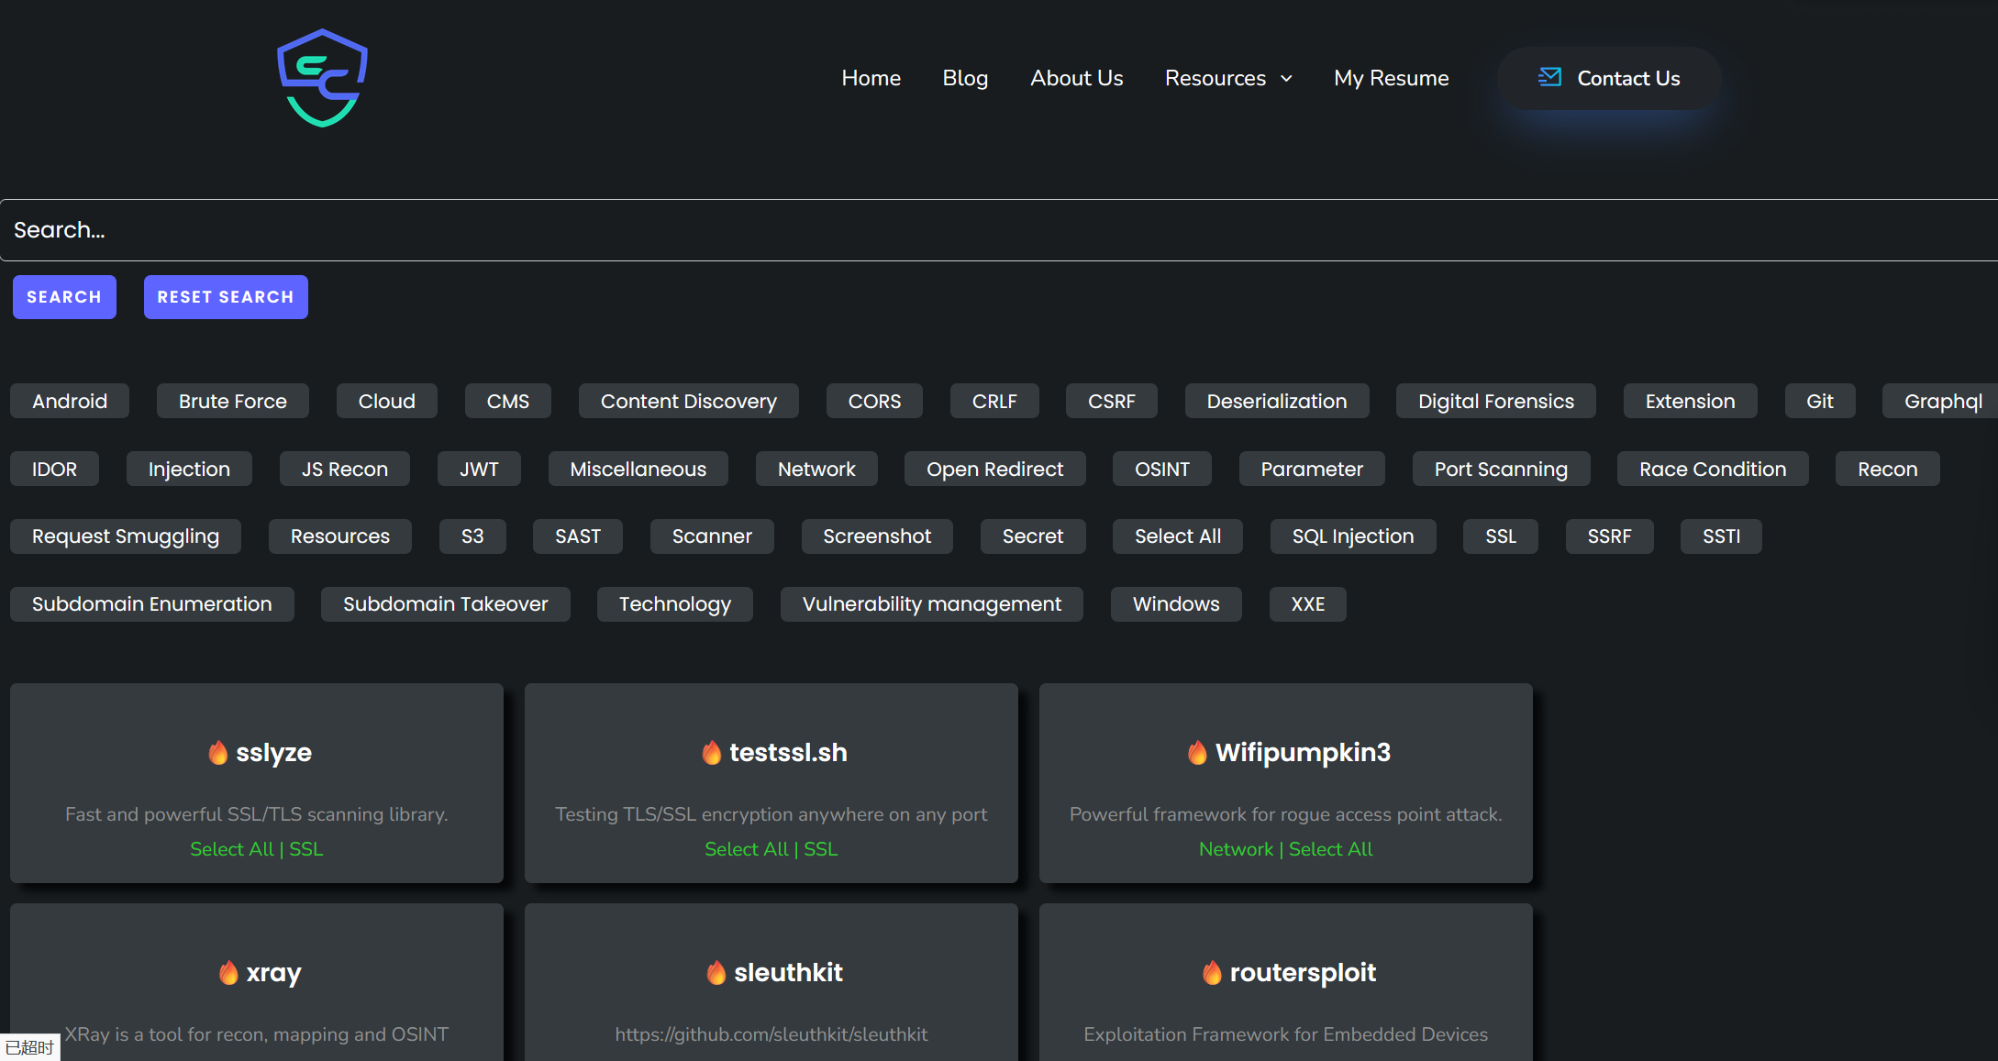Image resolution: width=1998 pixels, height=1061 pixels.
Task: Click the envelope icon in Contact Us
Action: coord(1549,77)
